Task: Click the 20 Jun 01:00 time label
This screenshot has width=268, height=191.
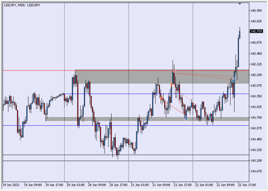Action: [75, 185]
